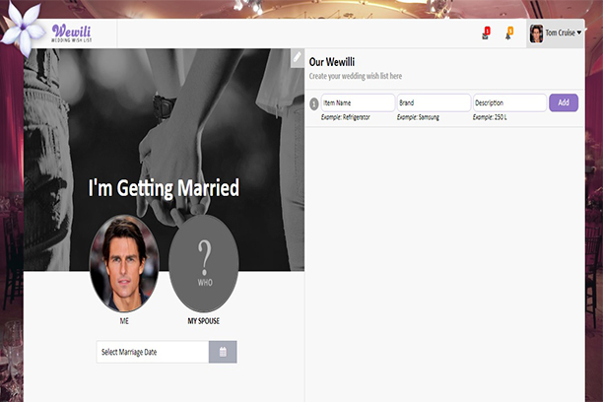Open the calendar date picker icon
603x402 pixels.
(223, 352)
